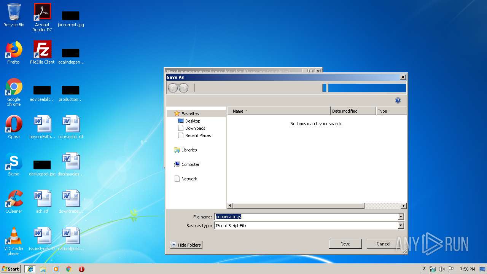This screenshot has width=487, height=274.
Task: Sort by Type column header
Action: coord(391,111)
